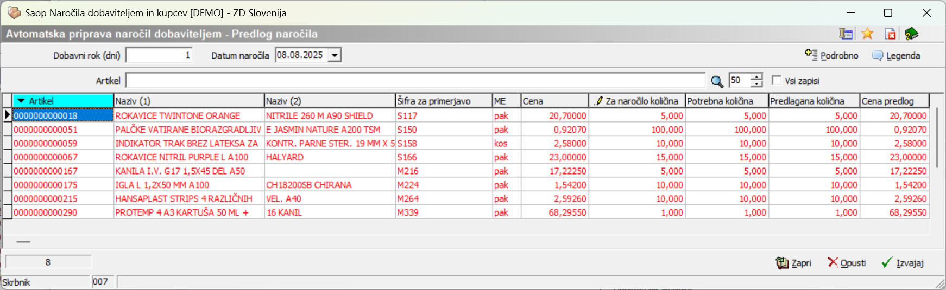Select article 0000000000175 cell
Viewport: 946px width, 290px height.
(x=63, y=185)
